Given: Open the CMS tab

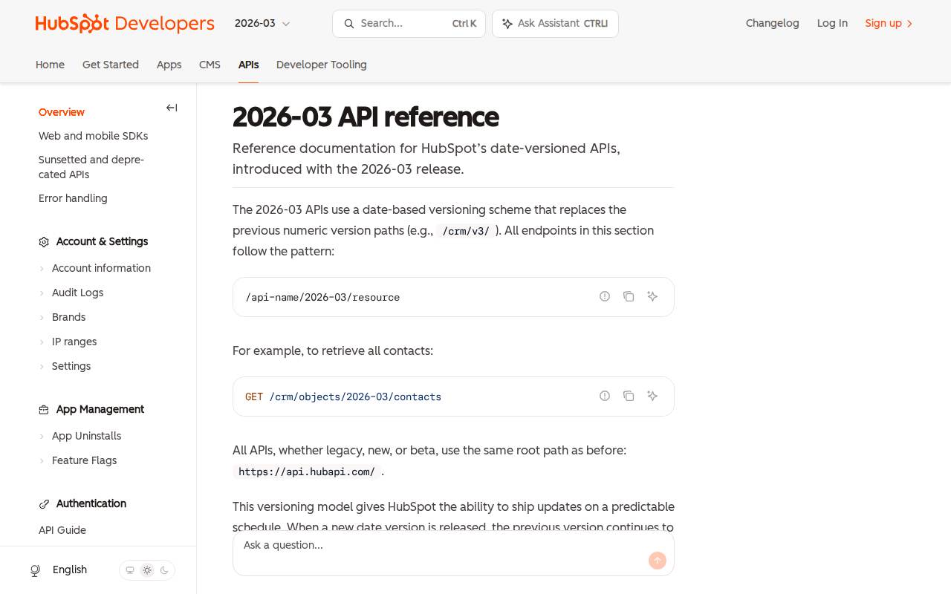Looking at the screenshot, I should (x=210, y=65).
